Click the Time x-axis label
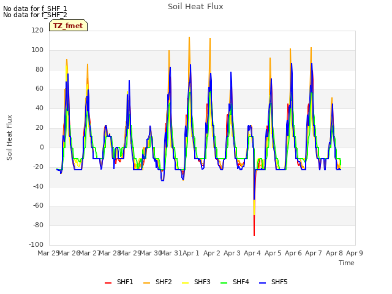The height and width of the screenshot is (294, 392). [x=347, y=263]
